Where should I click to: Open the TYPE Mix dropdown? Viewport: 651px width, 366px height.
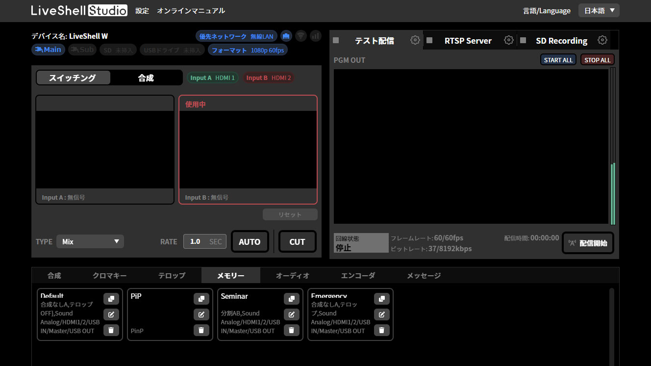coord(90,241)
